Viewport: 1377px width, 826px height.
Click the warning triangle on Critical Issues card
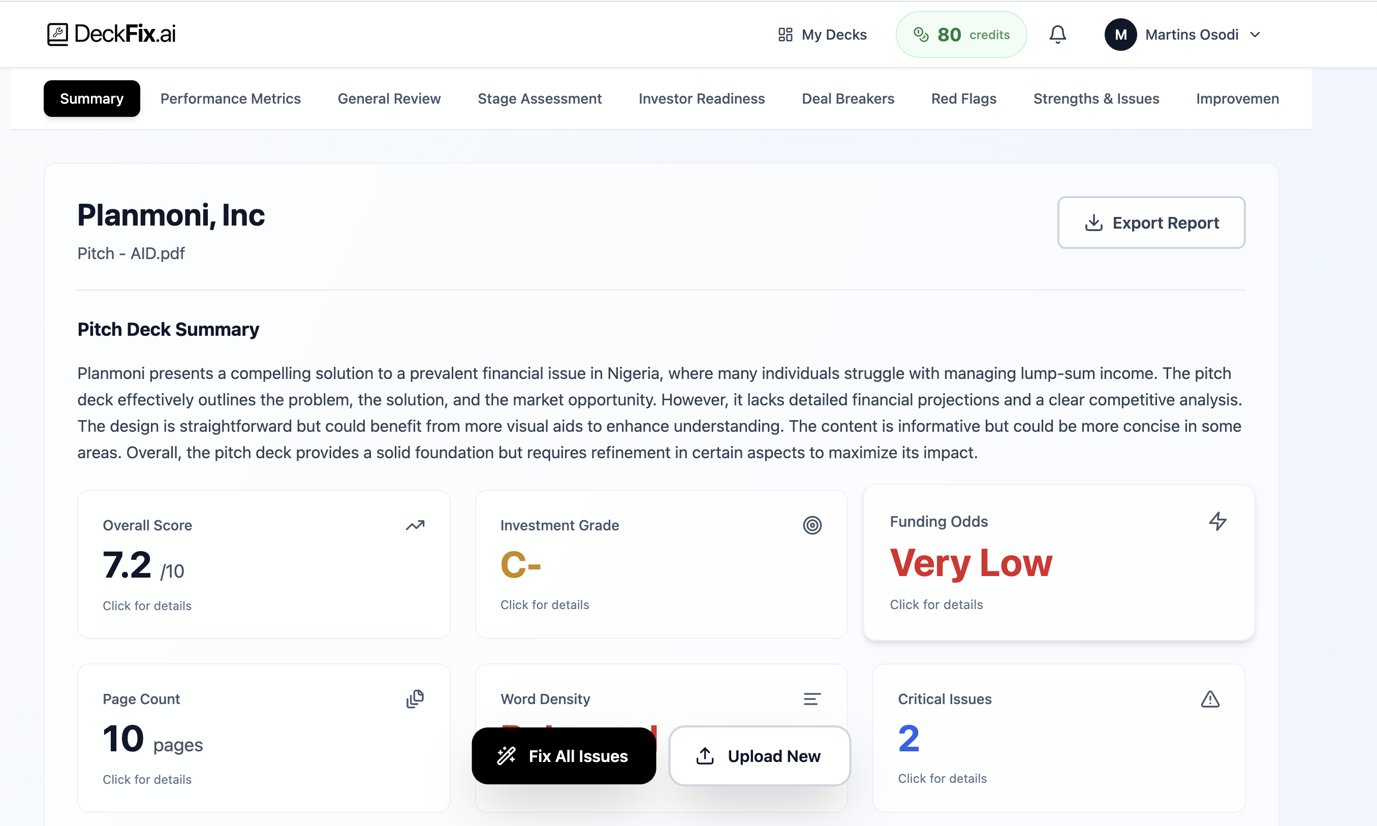point(1210,699)
